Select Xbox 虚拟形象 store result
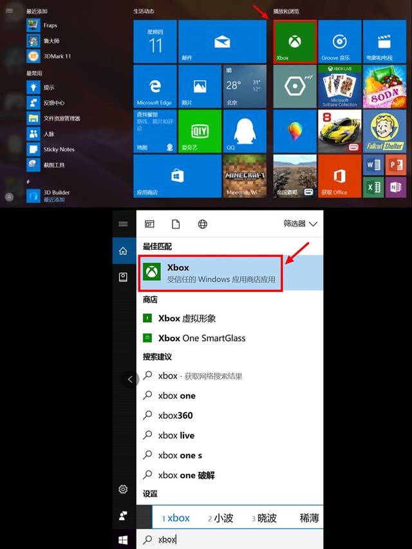412x549 pixels. [x=230, y=319]
